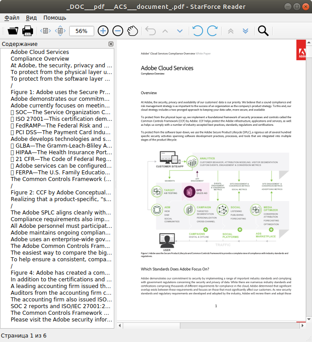The width and height of the screenshot is (312, 342).
Task: Zoom out with the minus circle
Action: pos(118,31)
